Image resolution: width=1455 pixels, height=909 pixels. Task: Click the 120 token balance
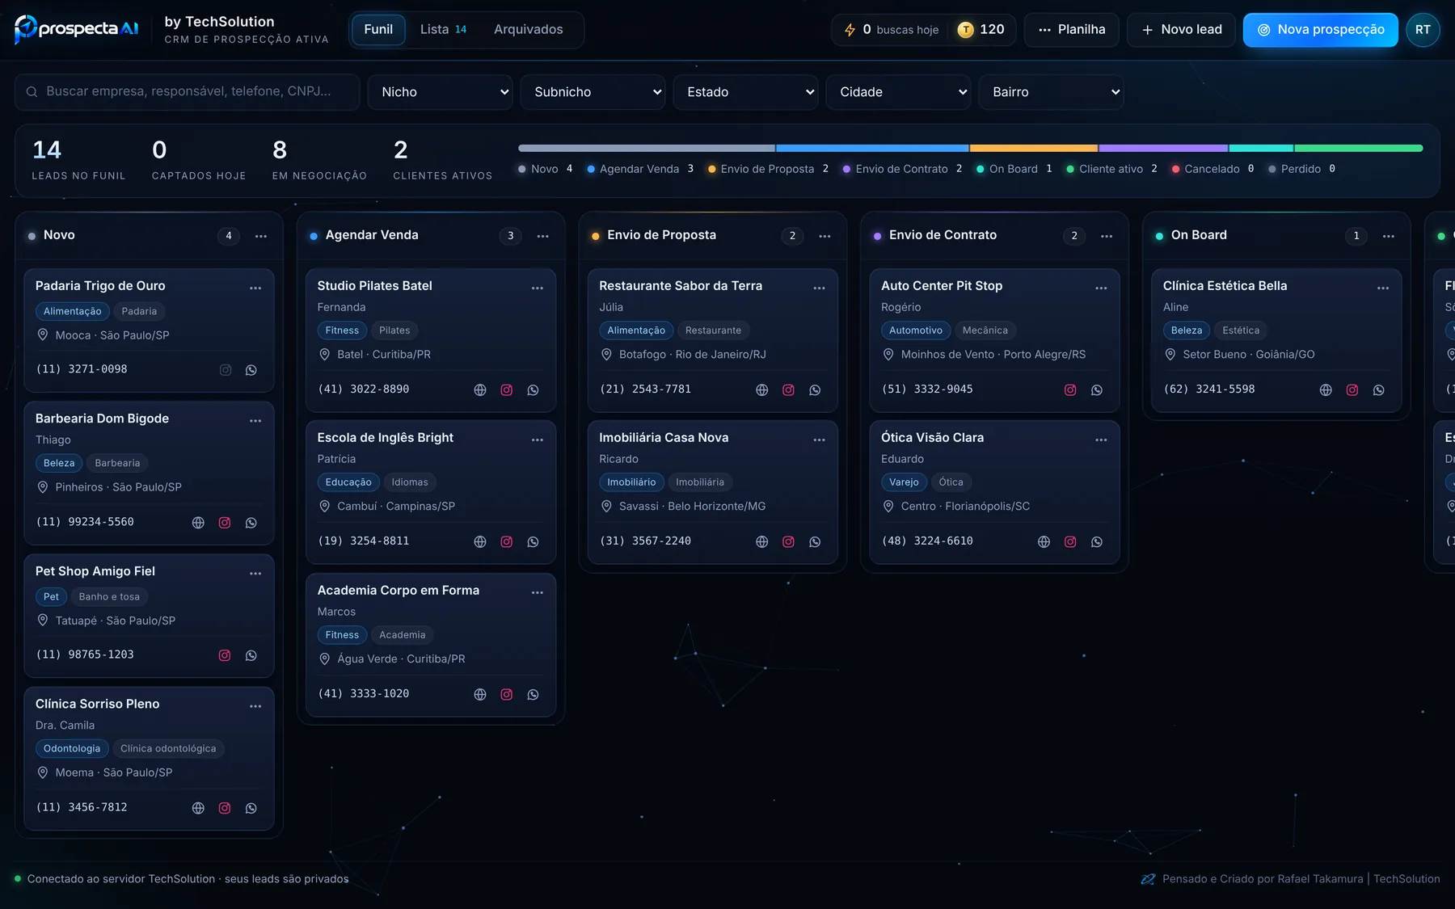(981, 30)
